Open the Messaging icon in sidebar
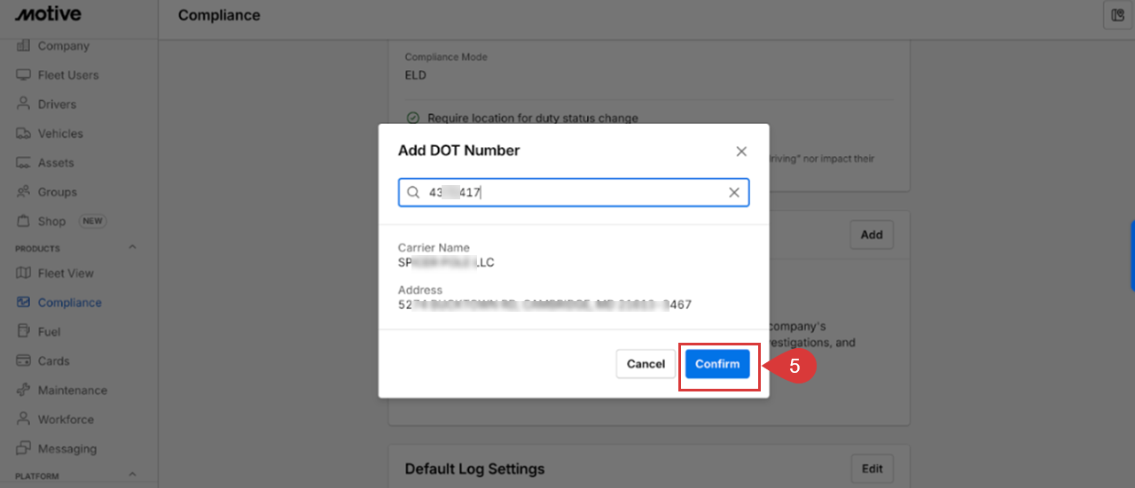The image size is (1135, 488). click(23, 448)
